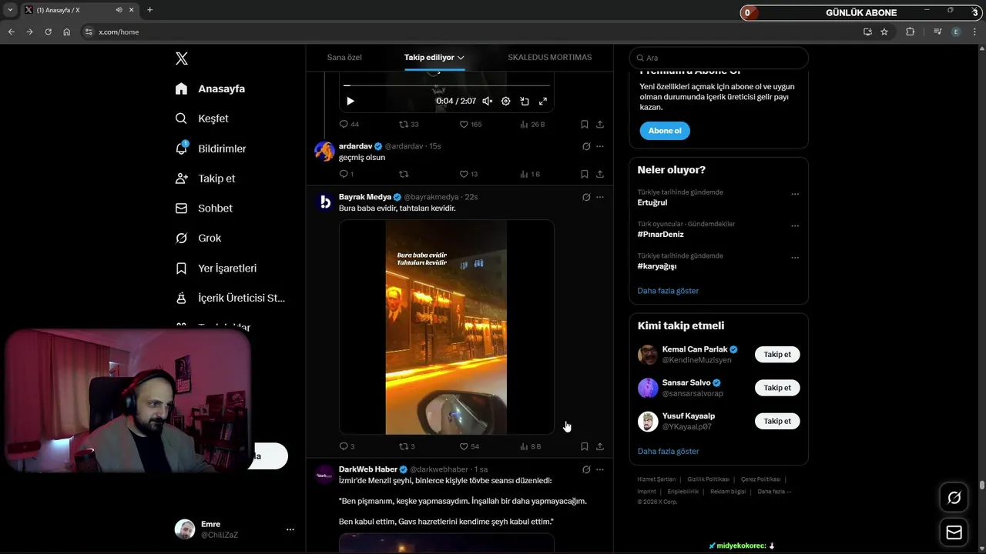Like the post with 165 likes
The image size is (986, 554).
(x=471, y=124)
